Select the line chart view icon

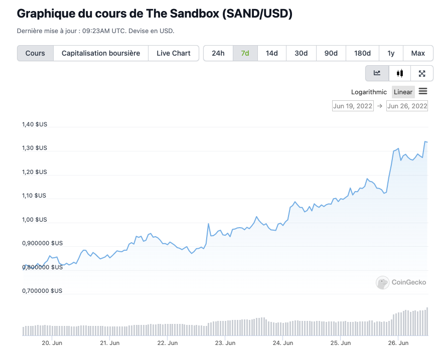point(377,73)
